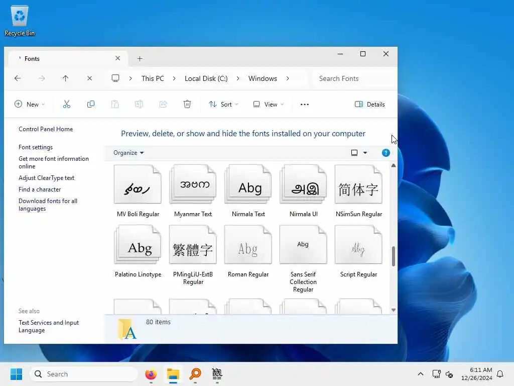Open the New dropdown menu
Screen dimensions: 514x386
point(30,105)
